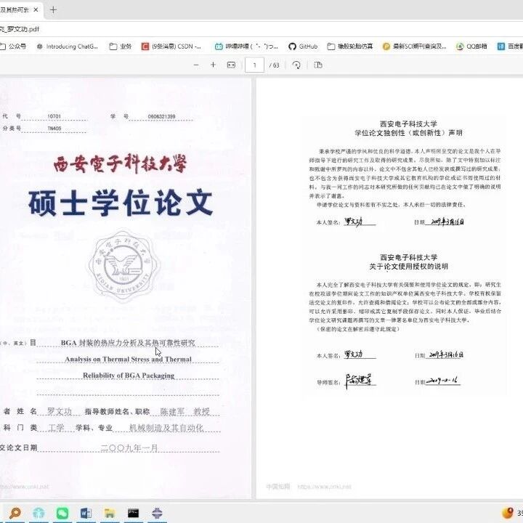Click the fit-to-width icon in PDF toolbar

(x=231, y=65)
